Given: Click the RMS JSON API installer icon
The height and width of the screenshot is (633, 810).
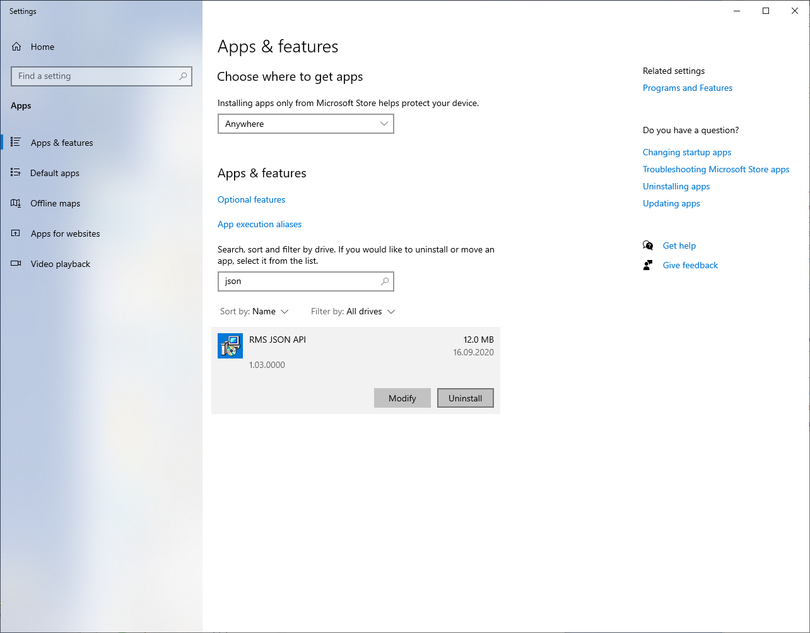Looking at the screenshot, I should click(x=230, y=346).
